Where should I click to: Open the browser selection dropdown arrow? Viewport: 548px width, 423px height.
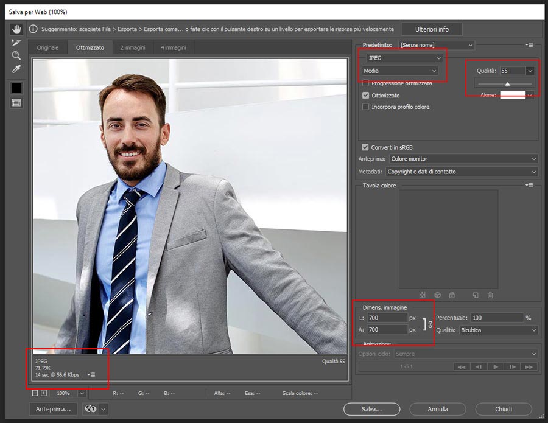[x=104, y=408]
